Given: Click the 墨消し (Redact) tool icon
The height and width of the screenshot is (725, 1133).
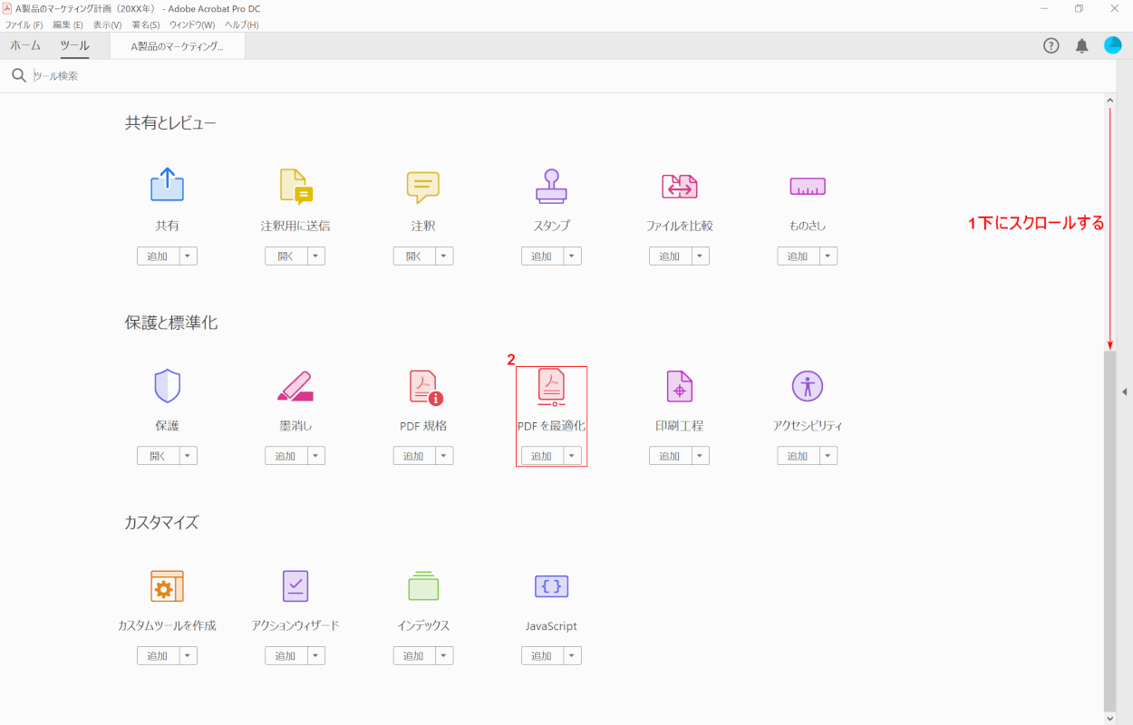Looking at the screenshot, I should 295,387.
